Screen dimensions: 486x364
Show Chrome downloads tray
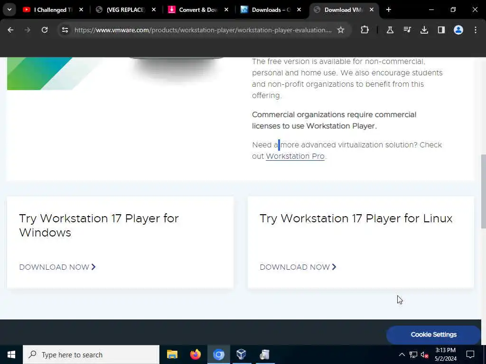(424, 30)
